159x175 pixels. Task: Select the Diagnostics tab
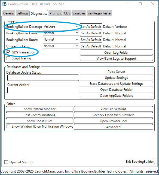39,13
